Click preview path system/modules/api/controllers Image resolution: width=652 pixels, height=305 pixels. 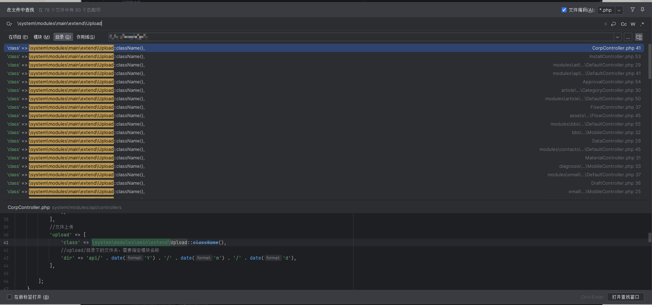[87, 208]
